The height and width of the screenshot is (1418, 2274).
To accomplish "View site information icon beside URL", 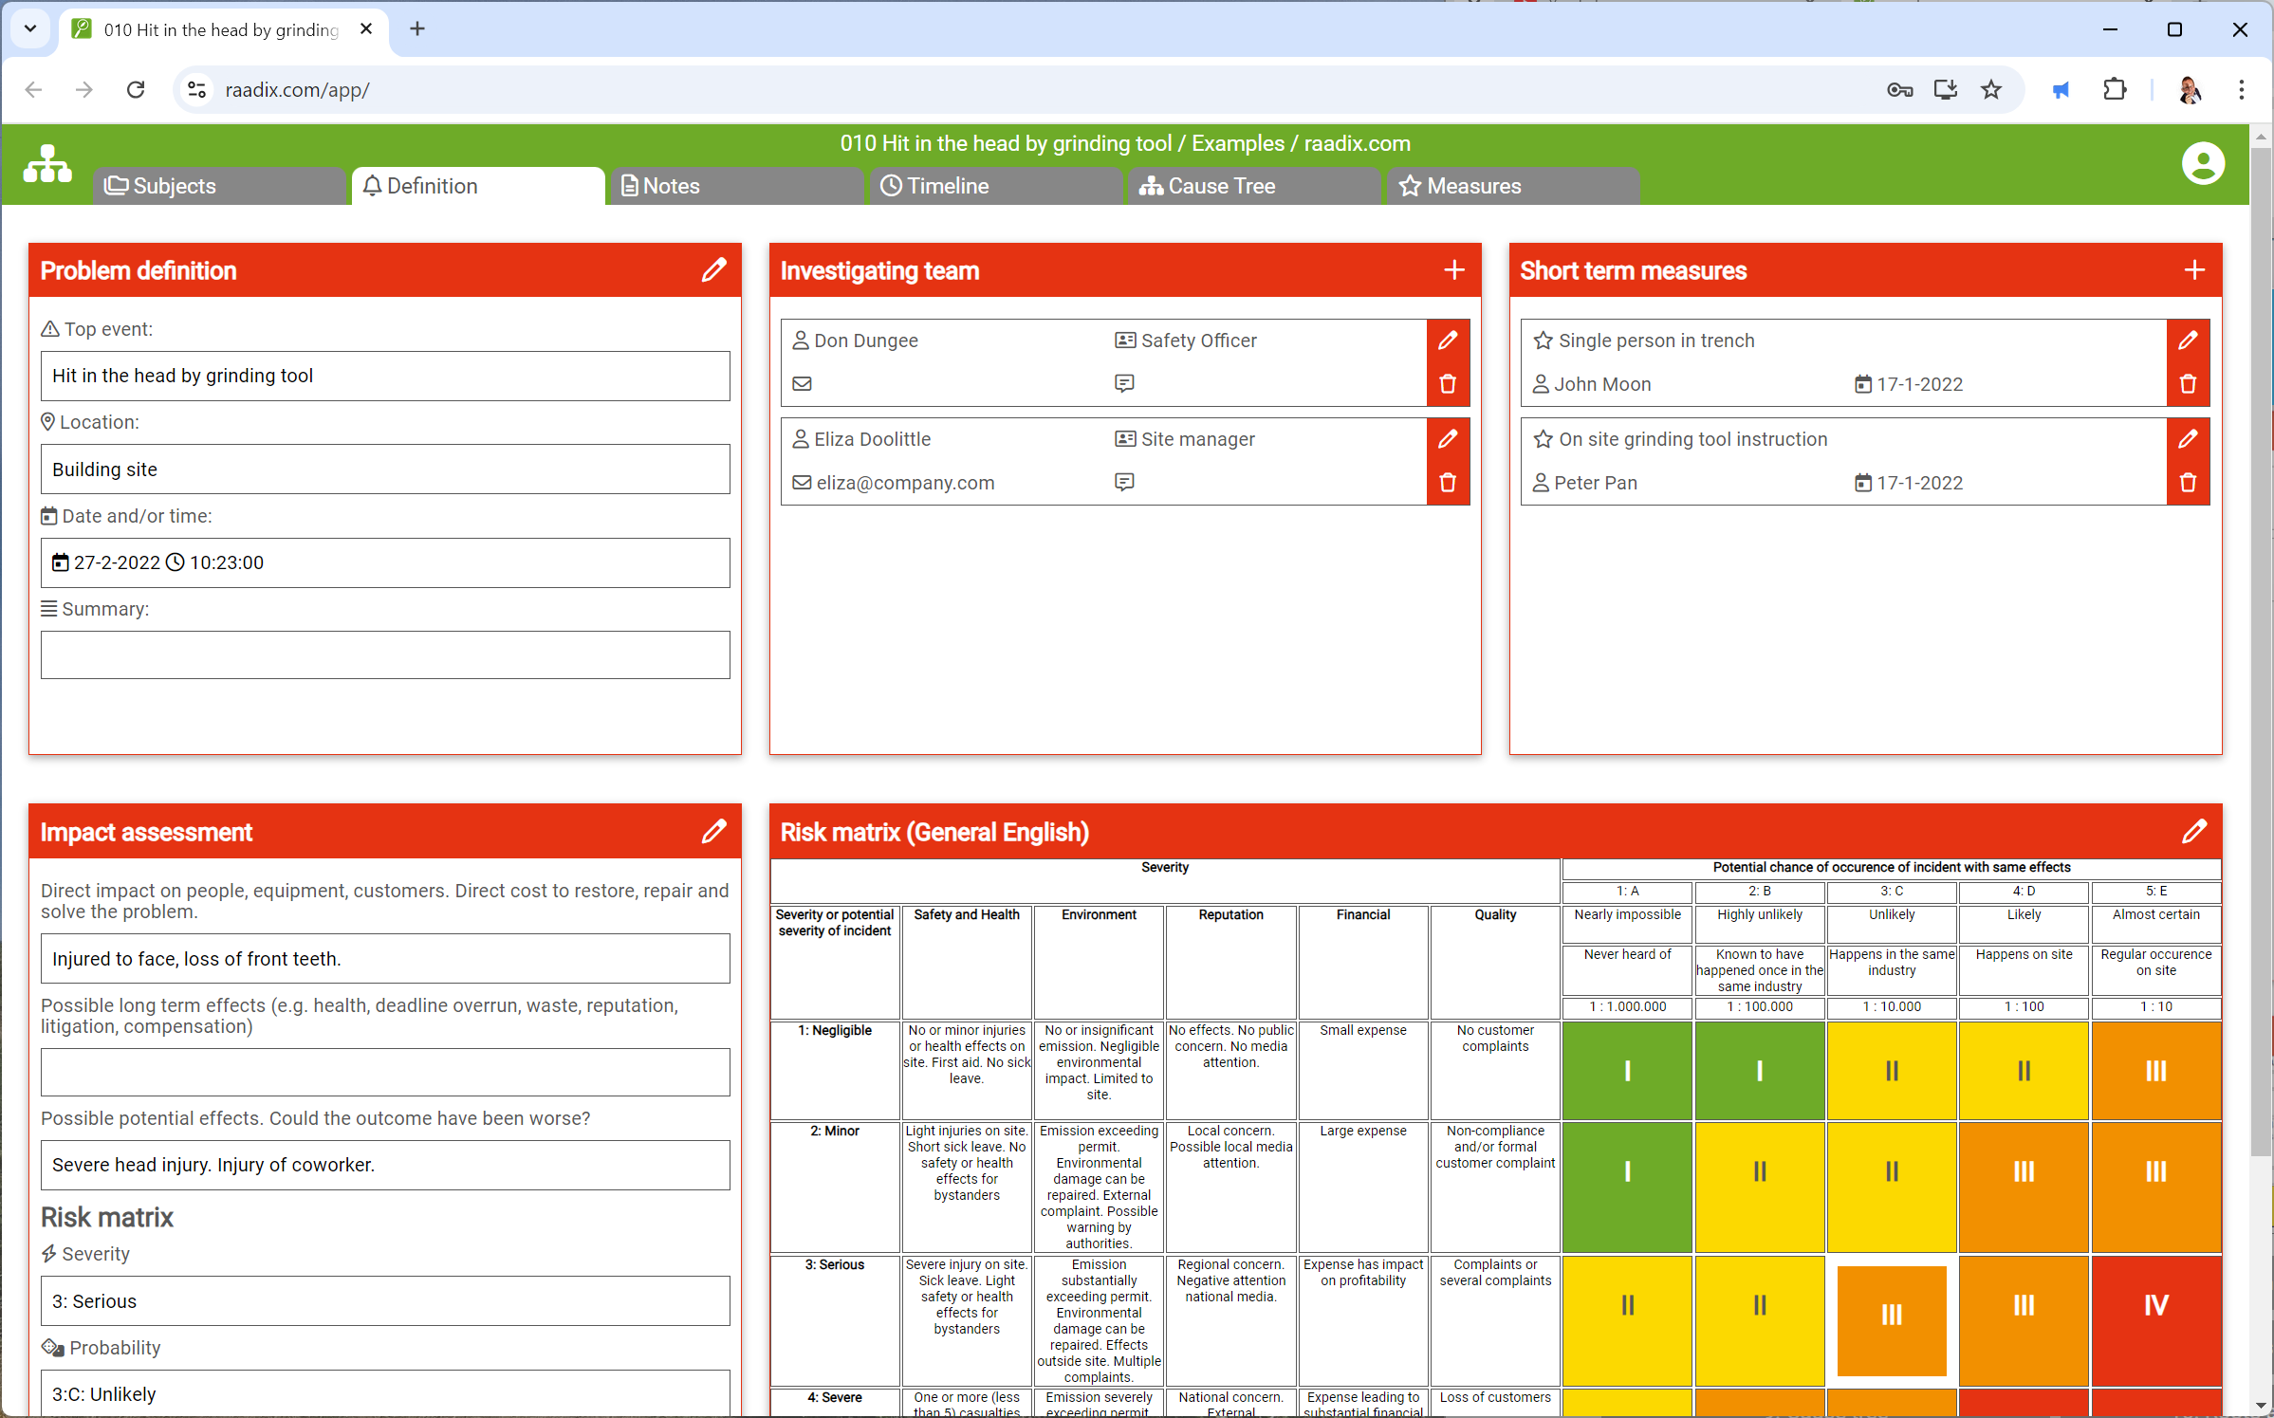I will [196, 90].
